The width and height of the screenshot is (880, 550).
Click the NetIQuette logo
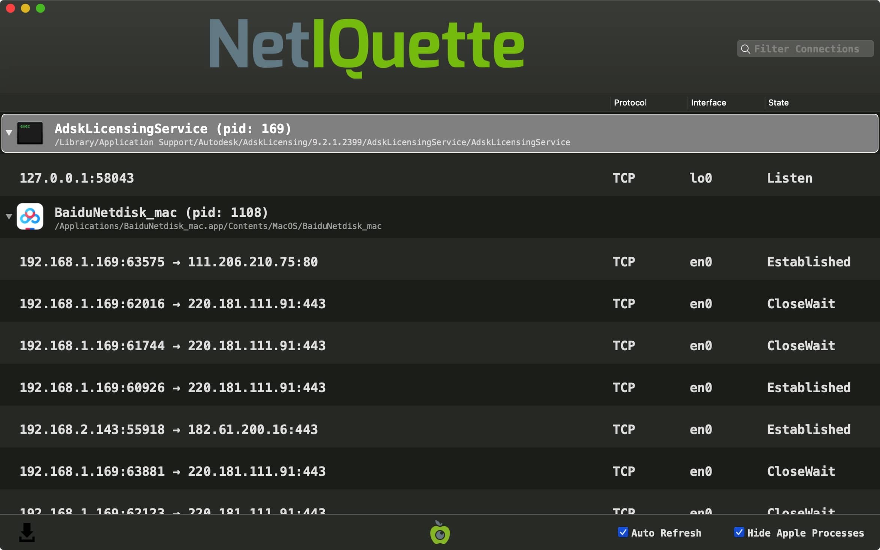point(367,48)
